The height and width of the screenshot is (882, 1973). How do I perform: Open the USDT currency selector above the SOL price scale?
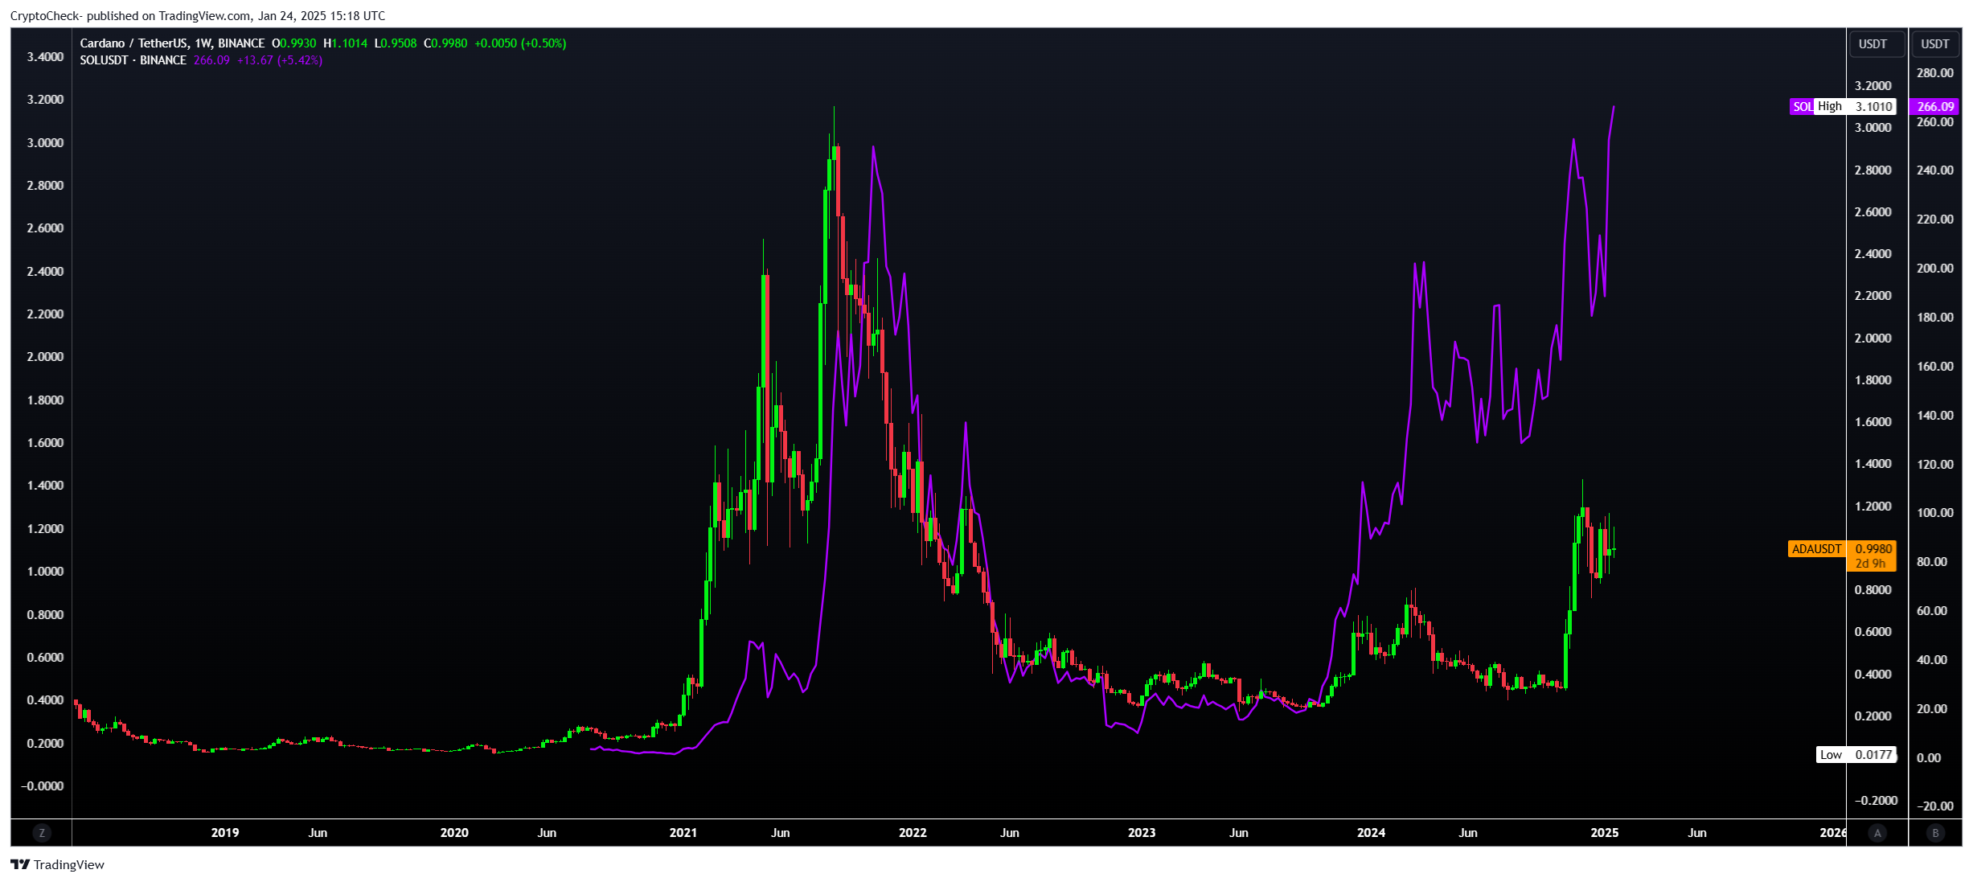(x=1935, y=44)
